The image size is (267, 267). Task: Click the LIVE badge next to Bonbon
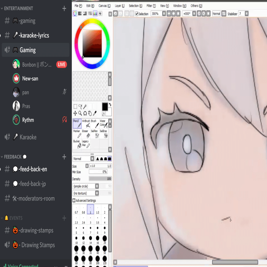(x=61, y=64)
